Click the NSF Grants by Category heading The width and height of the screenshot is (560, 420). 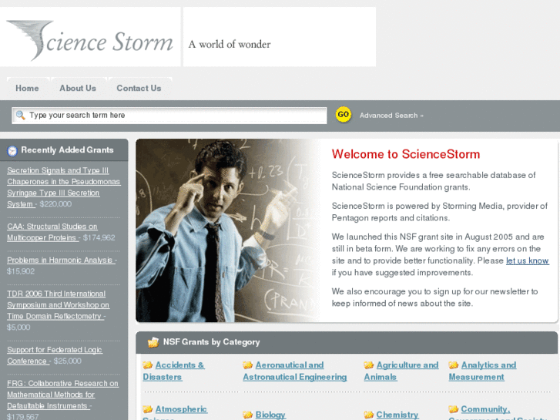pos(211,342)
